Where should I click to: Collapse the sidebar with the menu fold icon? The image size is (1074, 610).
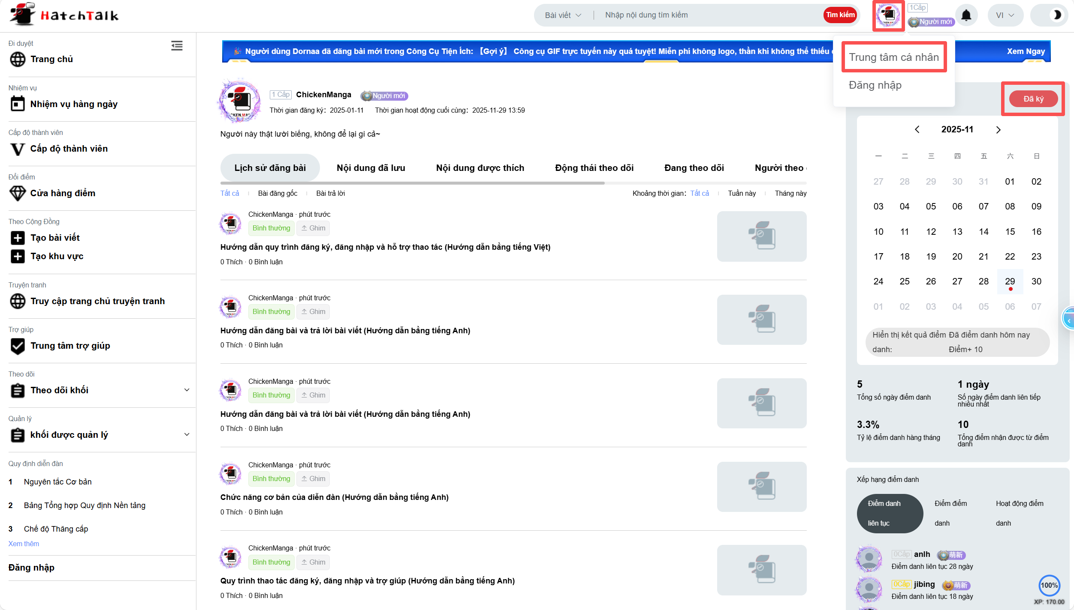click(x=177, y=46)
